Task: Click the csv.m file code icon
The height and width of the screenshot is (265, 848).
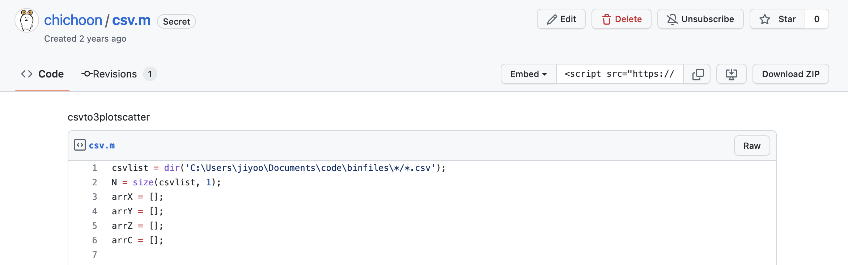Action: 80,145
